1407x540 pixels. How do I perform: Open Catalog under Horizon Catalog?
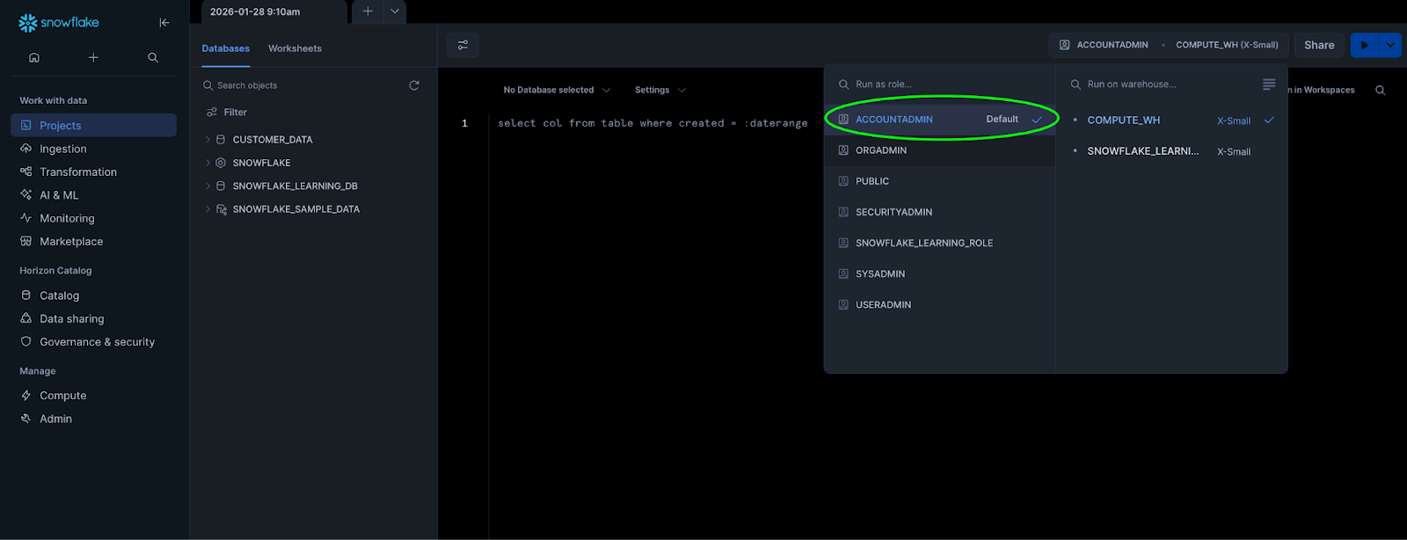point(93,296)
